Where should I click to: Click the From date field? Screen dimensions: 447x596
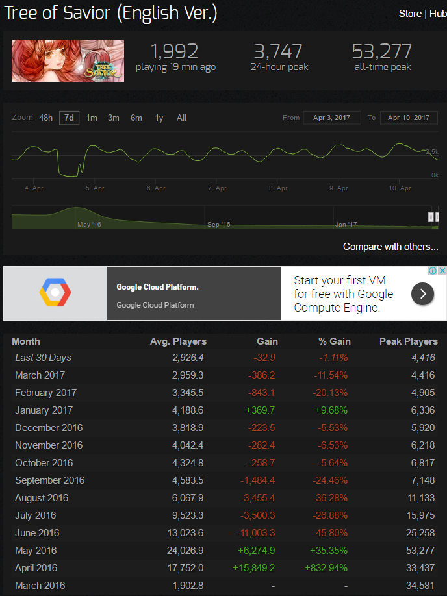pos(331,118)
